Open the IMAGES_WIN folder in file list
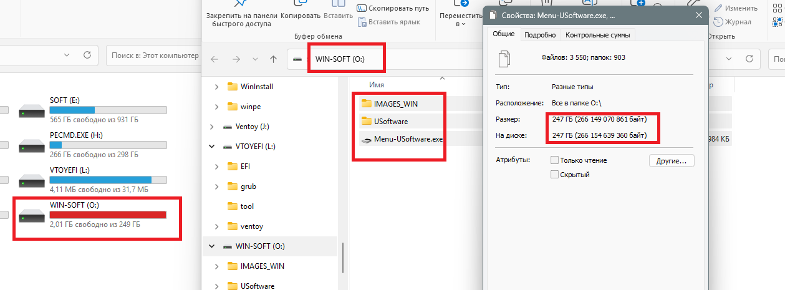 pos(395,104)
